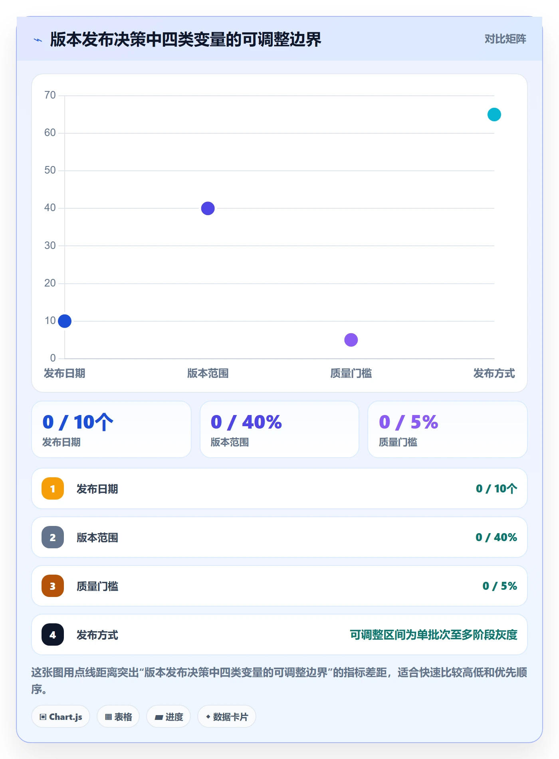Click the 对比矩阵 tag in the header
559x759 pixels.
pyautogui.click(x=505, y=39)
